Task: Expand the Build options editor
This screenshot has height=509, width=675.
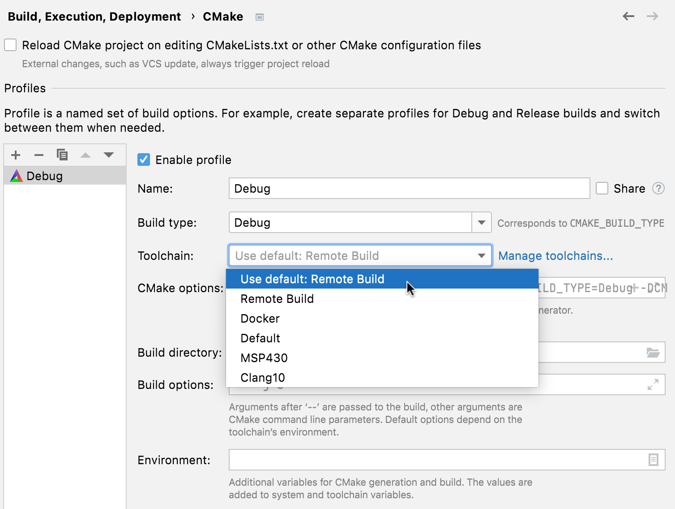Action: pyautogui.click(x=654, y=384)
